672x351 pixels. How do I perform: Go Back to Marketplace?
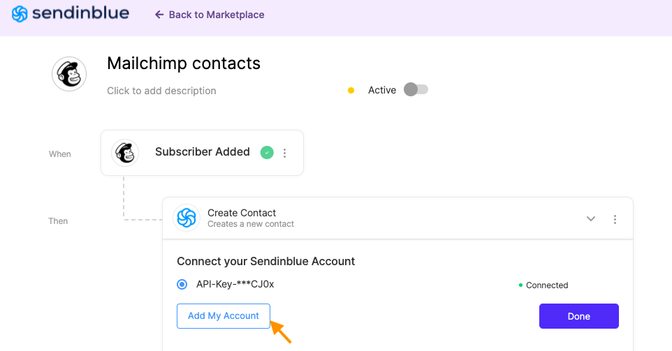point(210,15)
